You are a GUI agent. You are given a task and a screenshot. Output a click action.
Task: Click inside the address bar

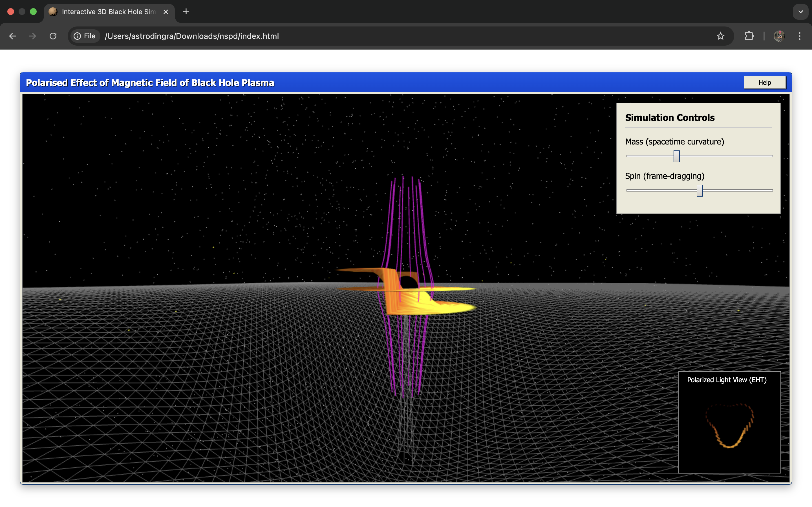[235, 36]
